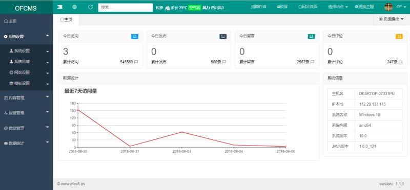
Task: Click version: 1.1.1 in footer
Action: point(392,184)
